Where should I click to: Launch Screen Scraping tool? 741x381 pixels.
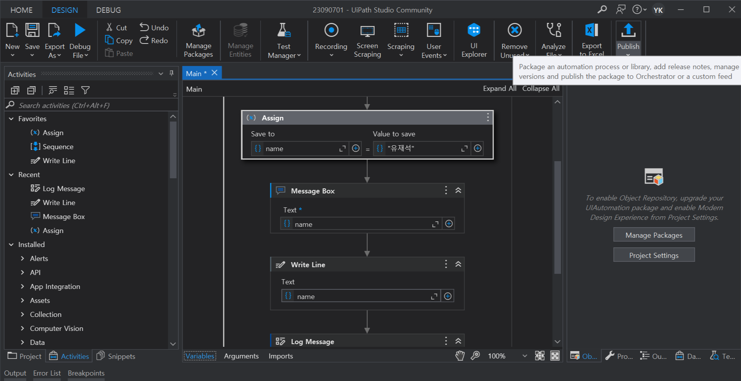[x=367, y=40]
